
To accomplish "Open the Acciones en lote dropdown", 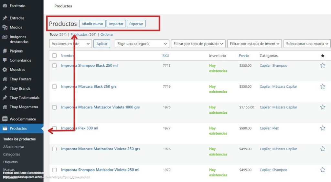I will pos(70,44).
